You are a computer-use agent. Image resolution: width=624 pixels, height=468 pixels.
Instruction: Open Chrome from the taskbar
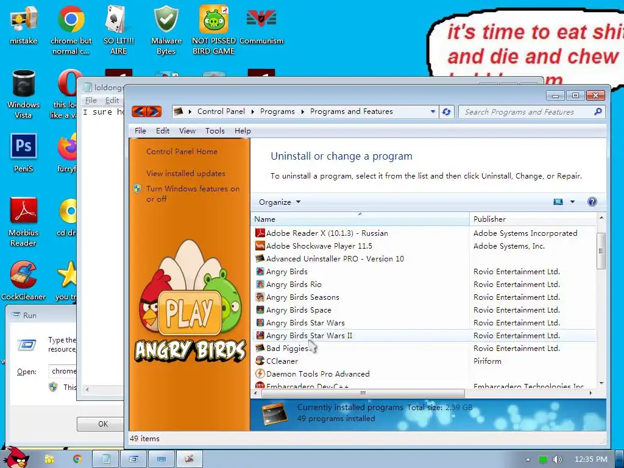pos(77,459)
